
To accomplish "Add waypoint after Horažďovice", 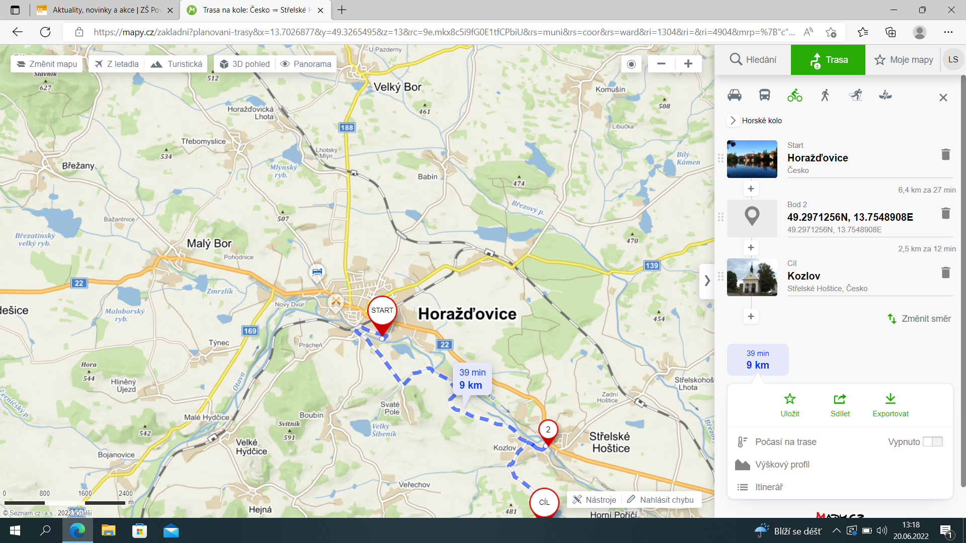I will pos(751,189).
